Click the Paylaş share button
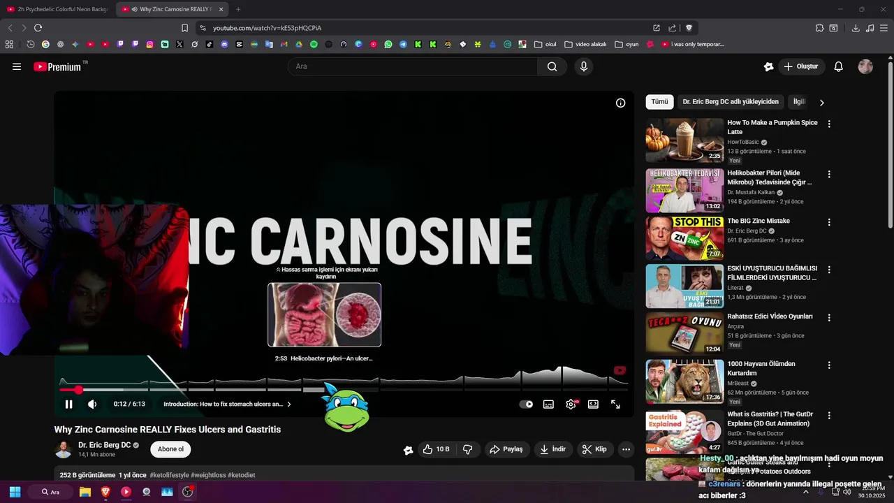This screenshot has width=894, height=503. pos(506,449)
